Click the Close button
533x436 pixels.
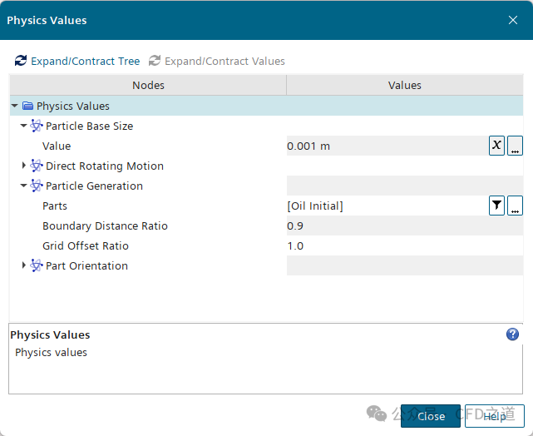430,416
